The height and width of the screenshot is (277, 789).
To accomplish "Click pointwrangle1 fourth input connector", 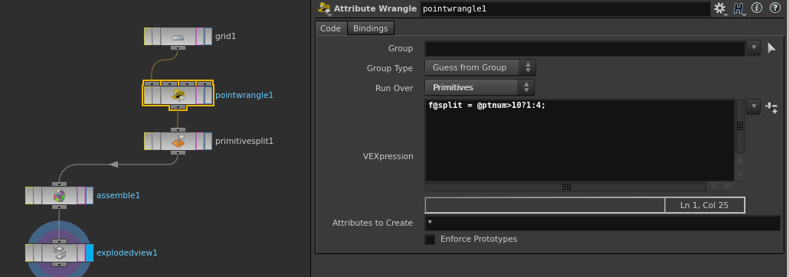I will pos(205,83).
